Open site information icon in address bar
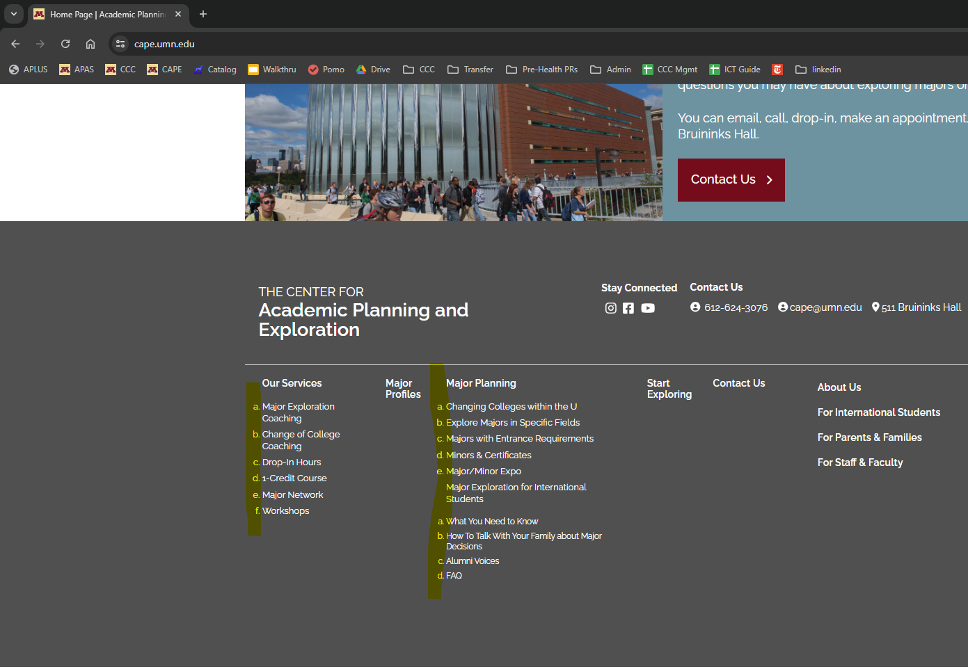 [x=120, y=44]
